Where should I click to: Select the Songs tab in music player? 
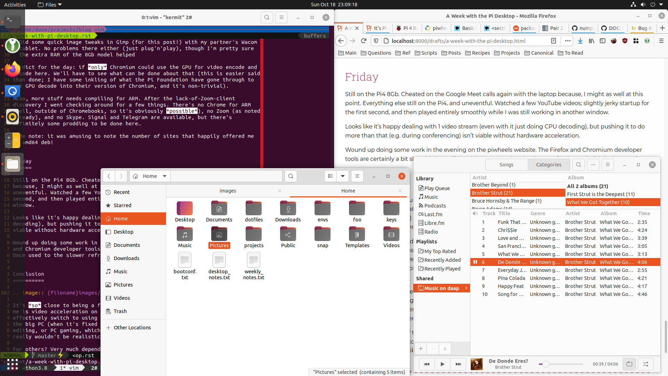coord(506,164)
